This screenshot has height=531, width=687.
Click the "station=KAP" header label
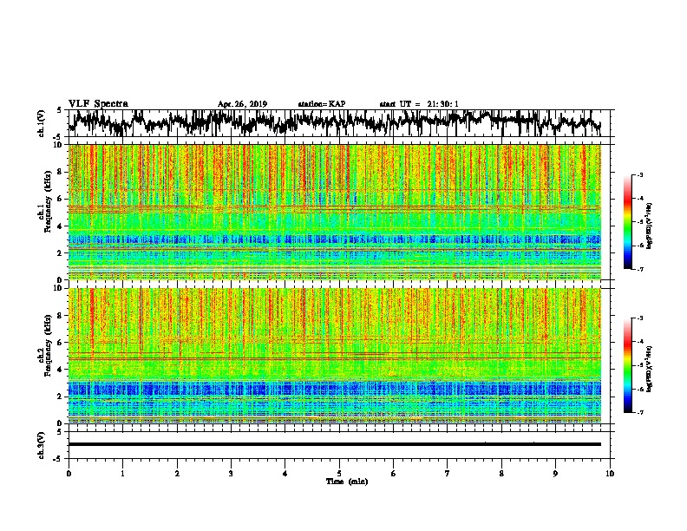(322, 104)
